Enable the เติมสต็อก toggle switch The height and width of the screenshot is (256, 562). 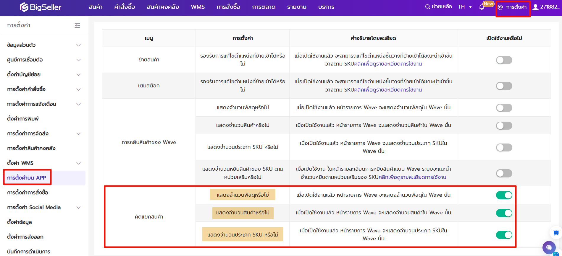click(x=504, y=86)
